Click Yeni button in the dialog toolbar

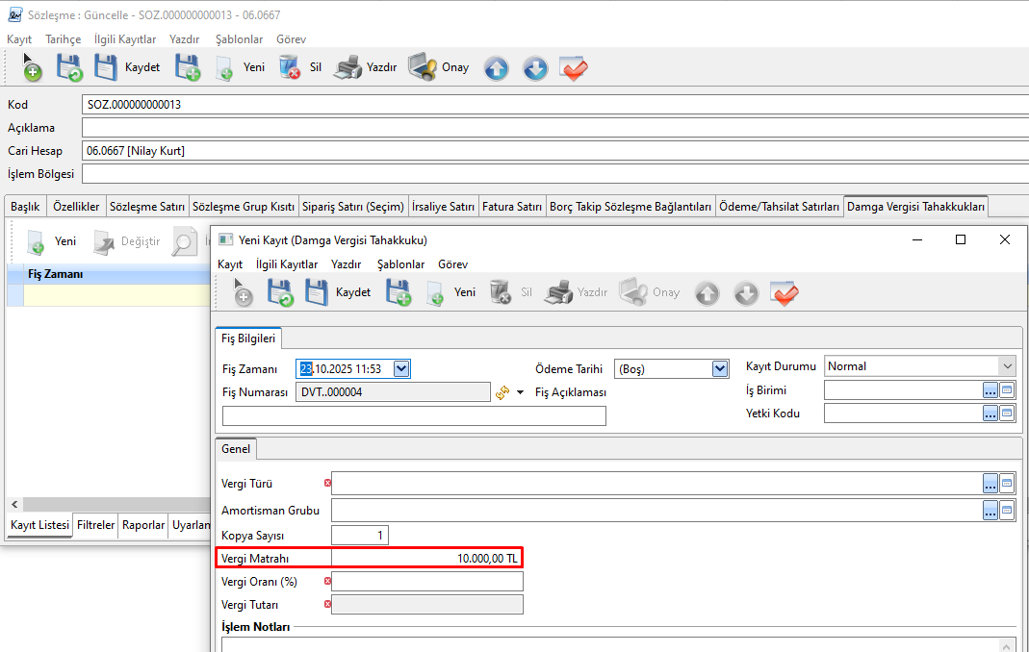452,292
